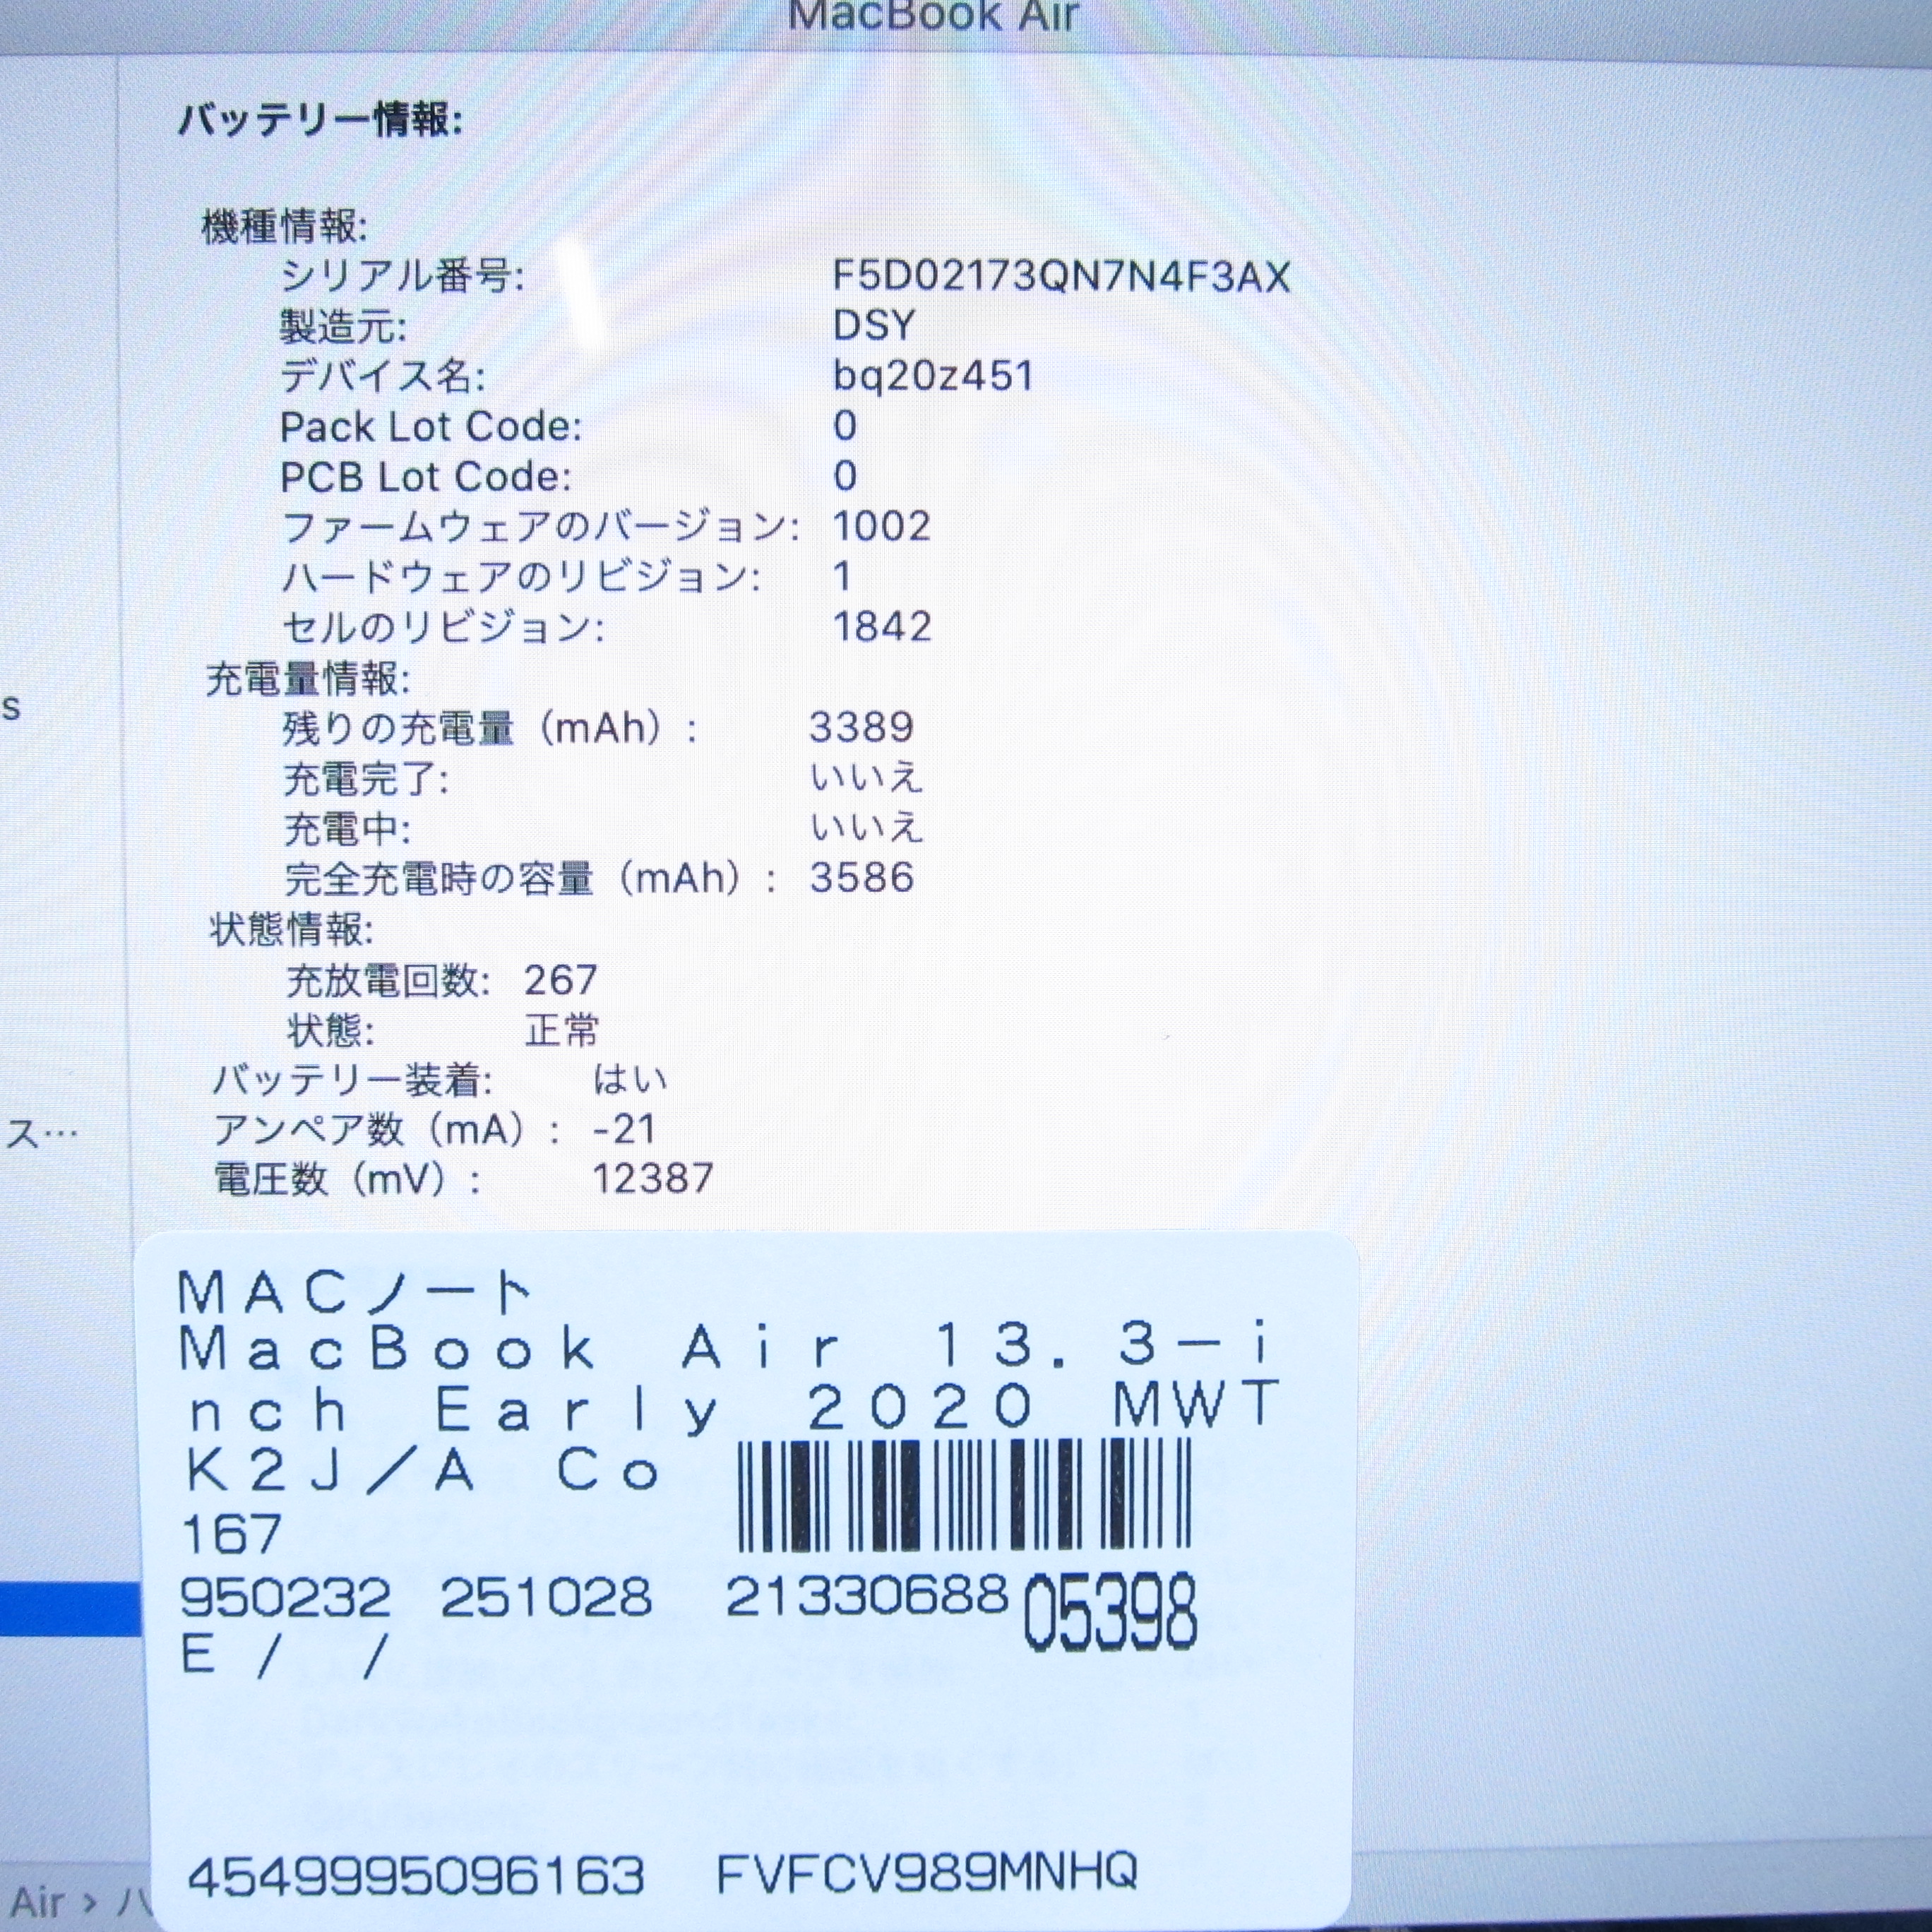Click the cell revision value 1842
Screen dimensions: 1932x1932
pos(882,627)
